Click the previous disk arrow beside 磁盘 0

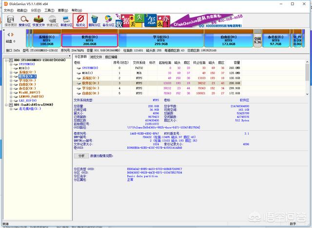7,35
